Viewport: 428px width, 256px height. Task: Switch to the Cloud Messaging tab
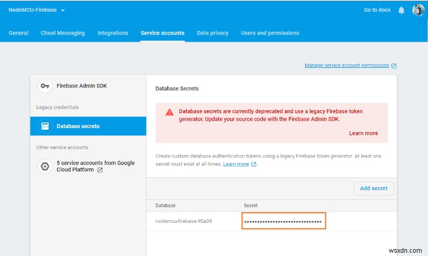tap(63, 33)
